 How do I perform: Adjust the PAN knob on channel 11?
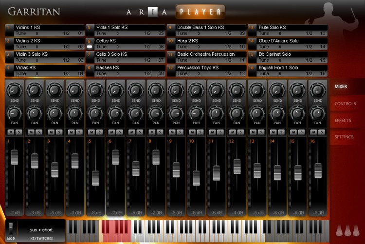pos(217,113)
